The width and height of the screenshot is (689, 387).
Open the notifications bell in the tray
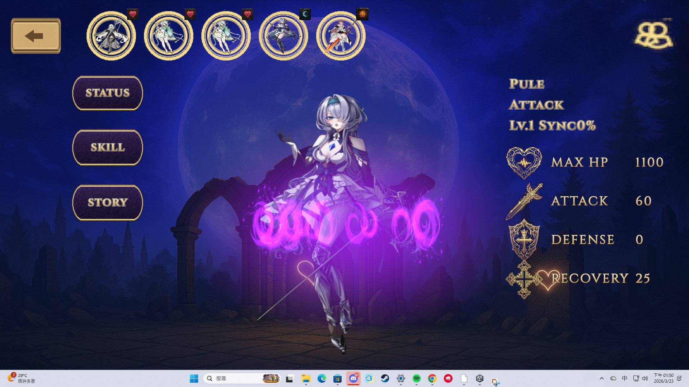point(679,378)
